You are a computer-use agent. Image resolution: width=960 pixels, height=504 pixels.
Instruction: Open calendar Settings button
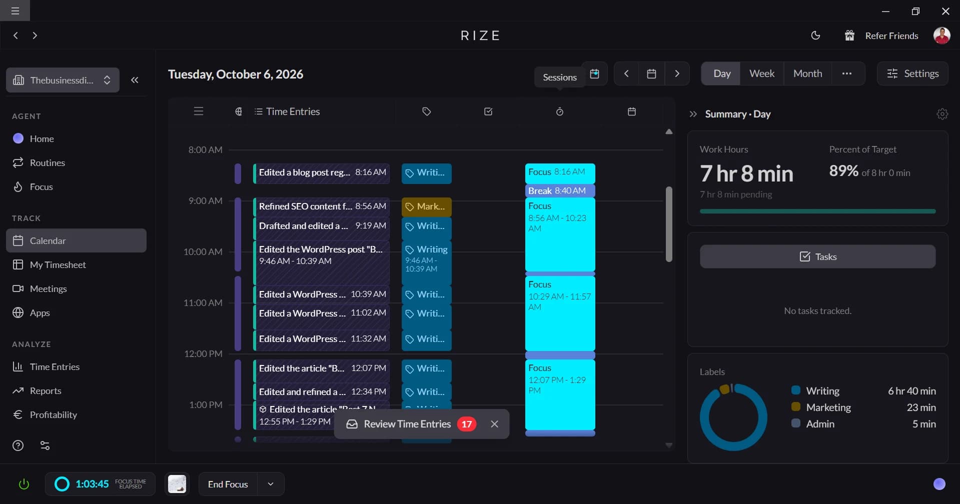click(x=912, y=73)
